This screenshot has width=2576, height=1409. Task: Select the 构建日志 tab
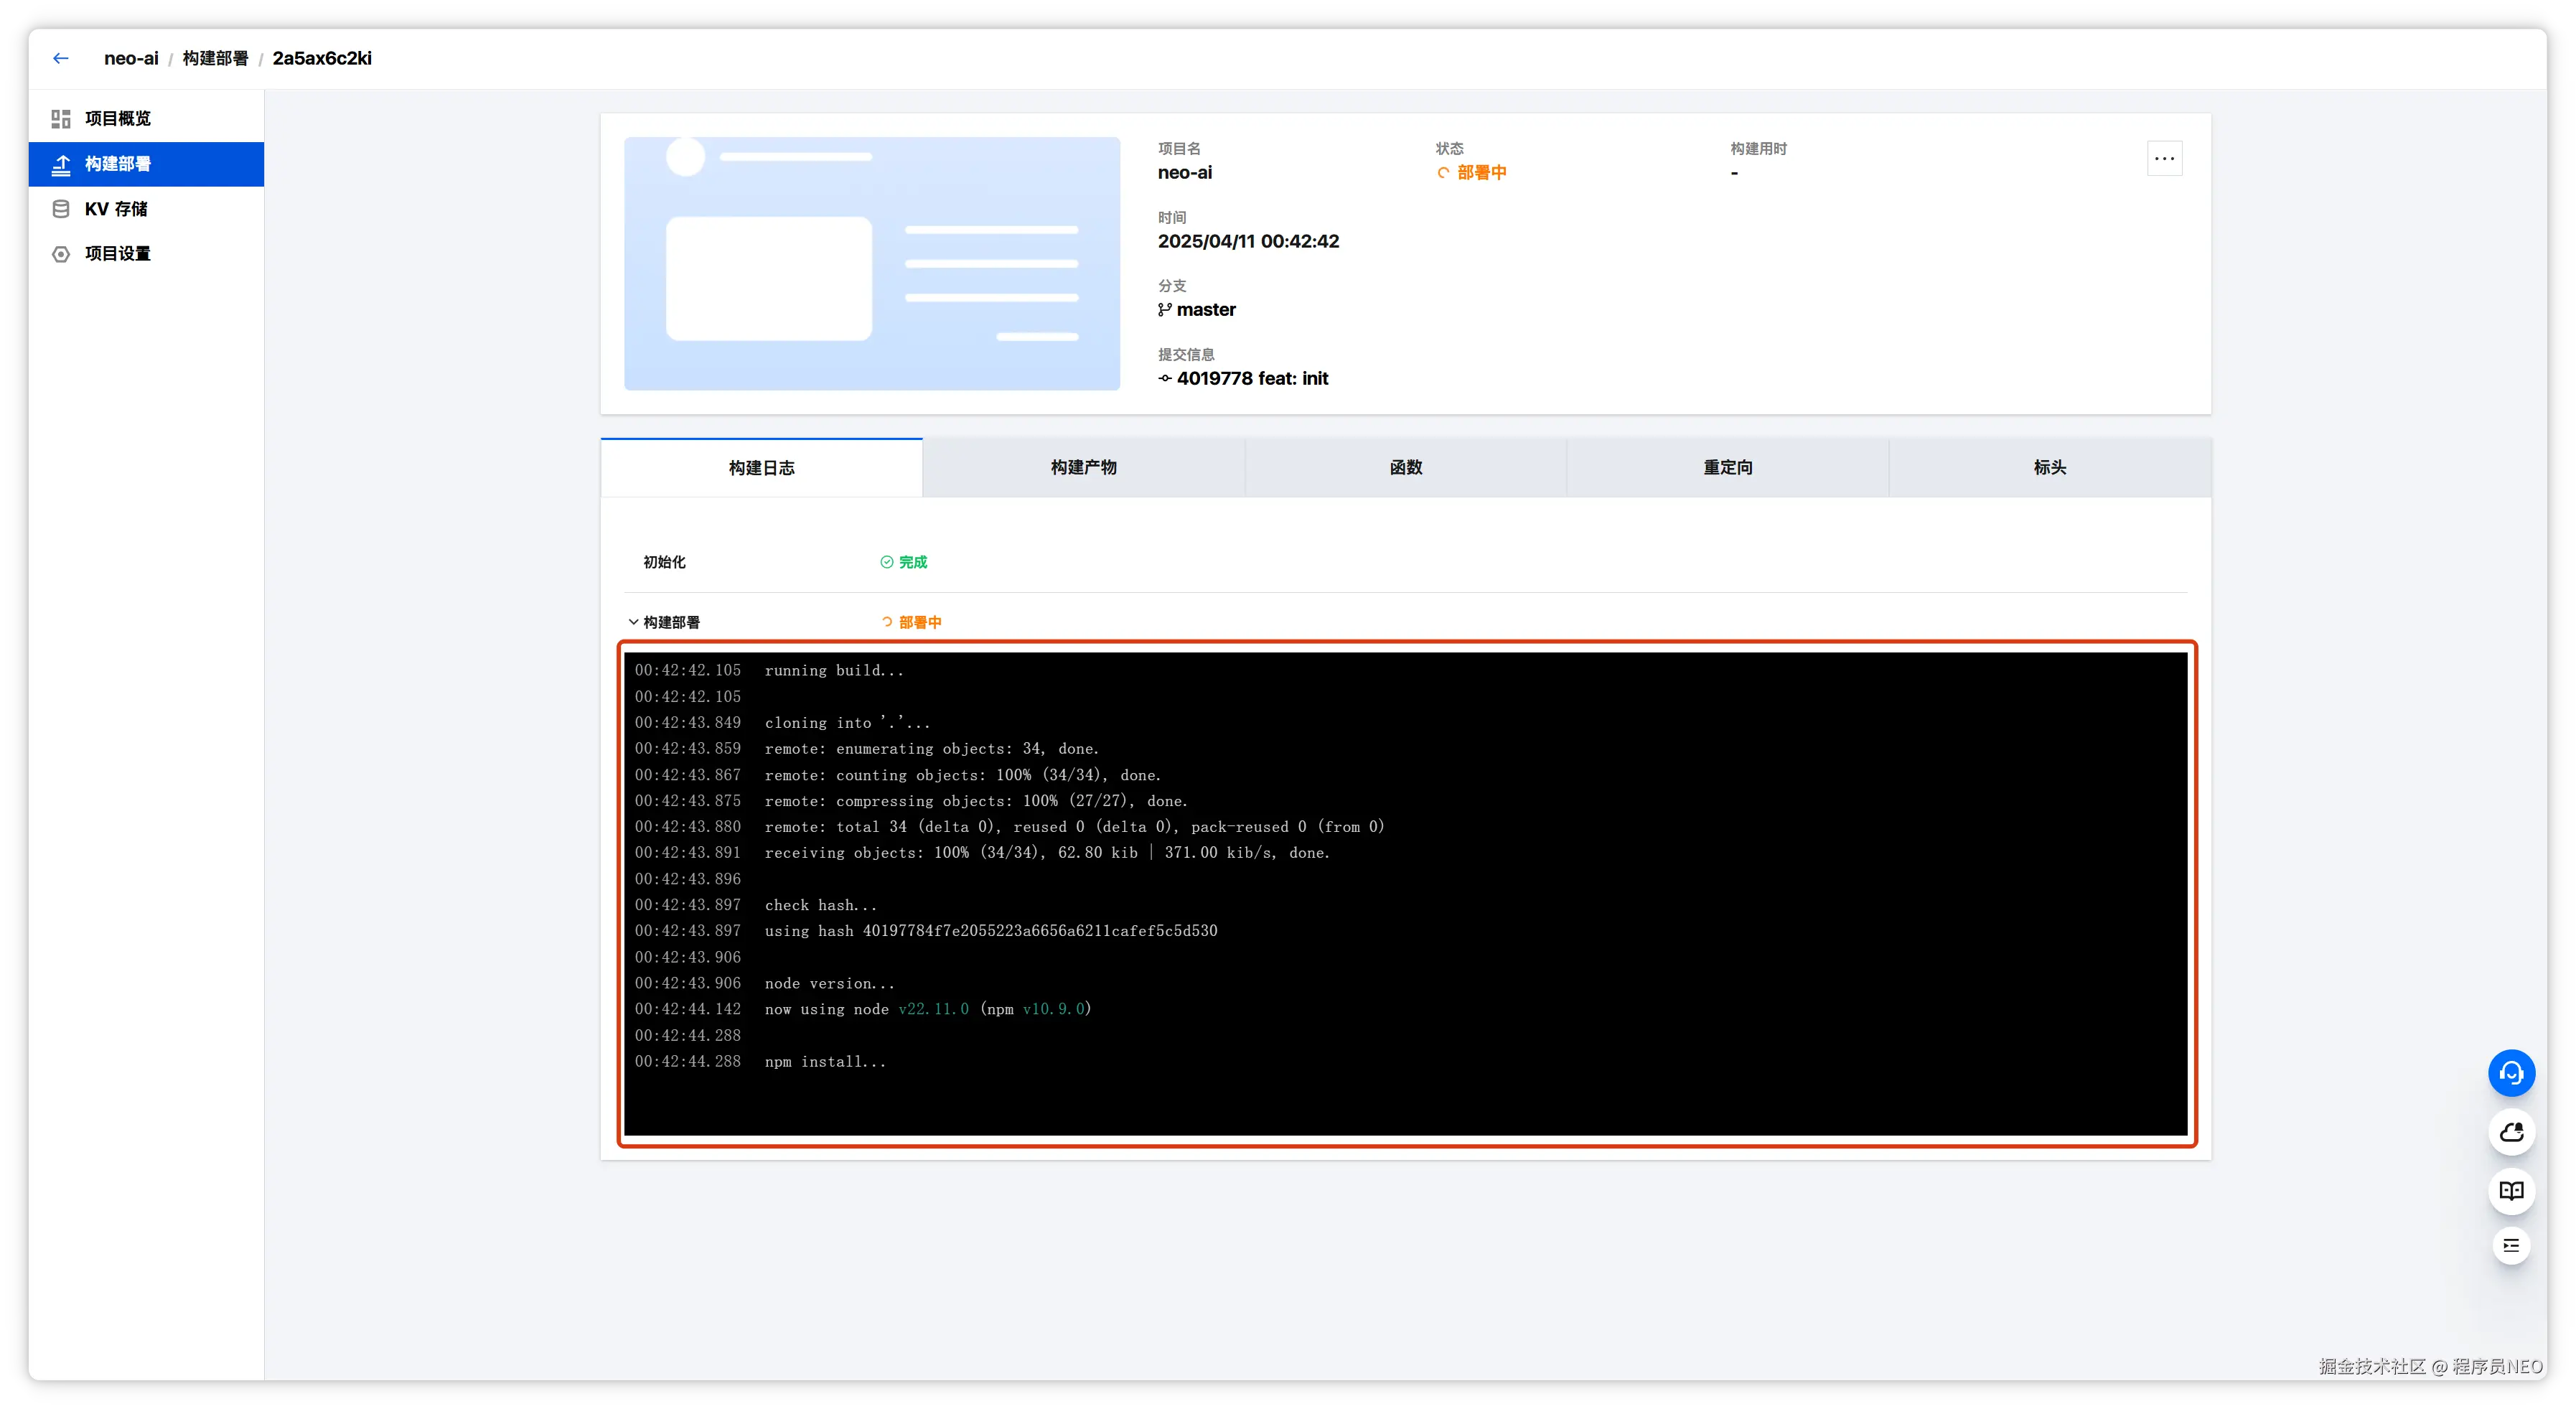click(x=761, y=467)
